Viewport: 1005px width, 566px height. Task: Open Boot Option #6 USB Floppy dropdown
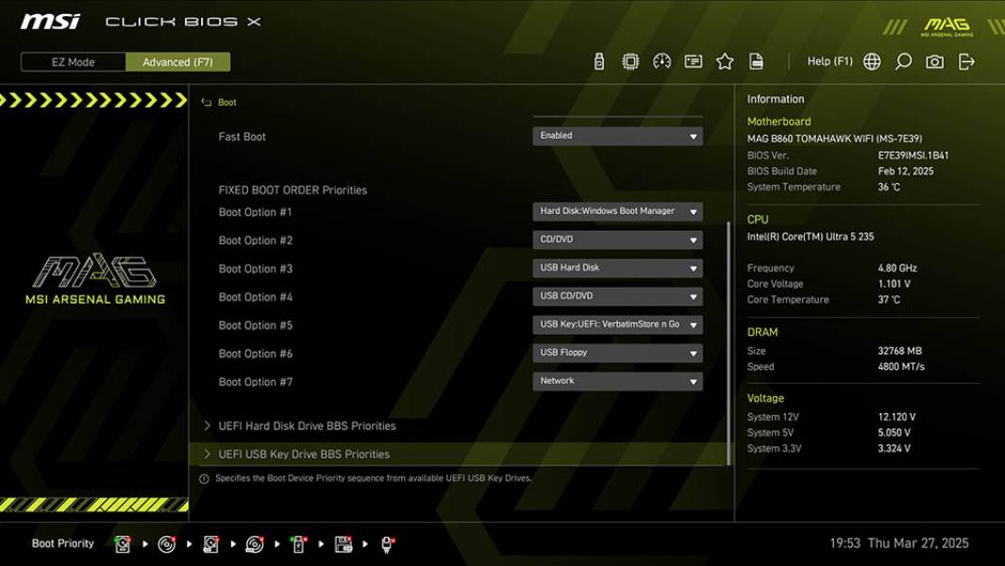pyautogui.click(x=617, y=353)
